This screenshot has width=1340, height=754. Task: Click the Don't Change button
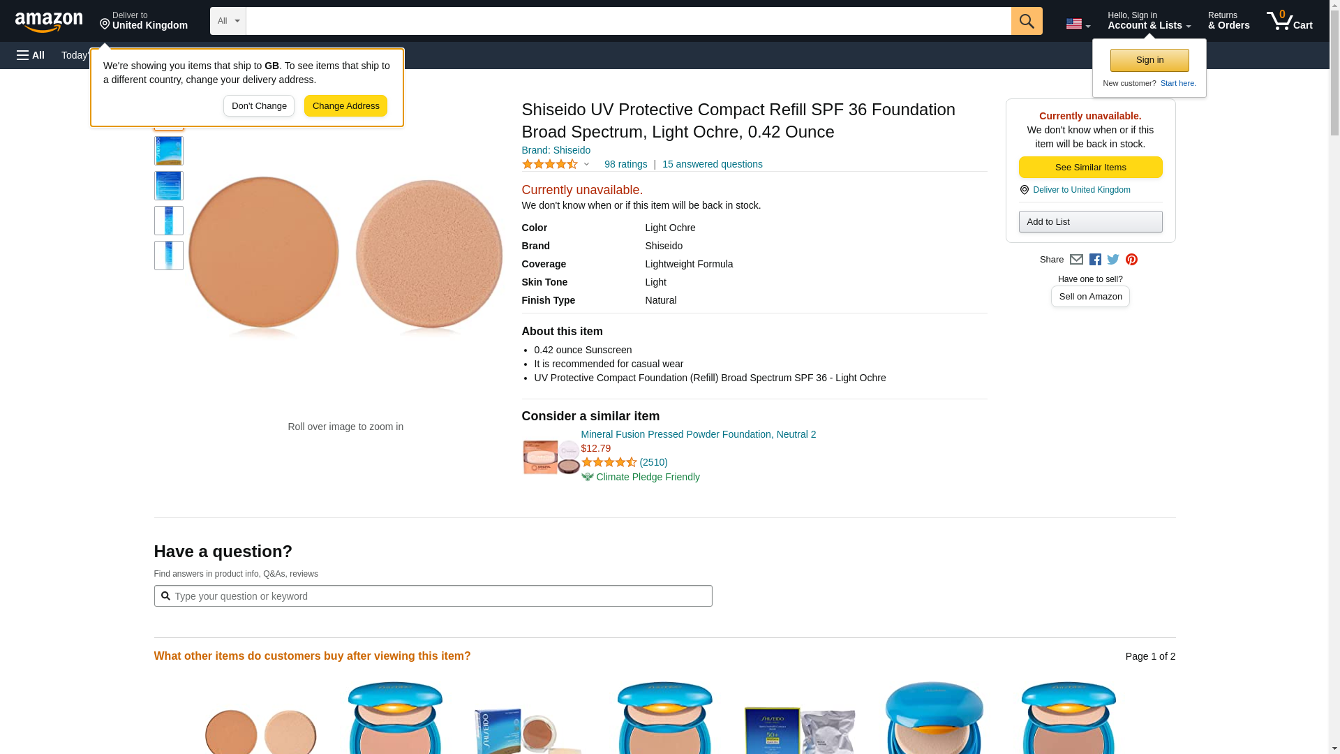click(259, 106)
